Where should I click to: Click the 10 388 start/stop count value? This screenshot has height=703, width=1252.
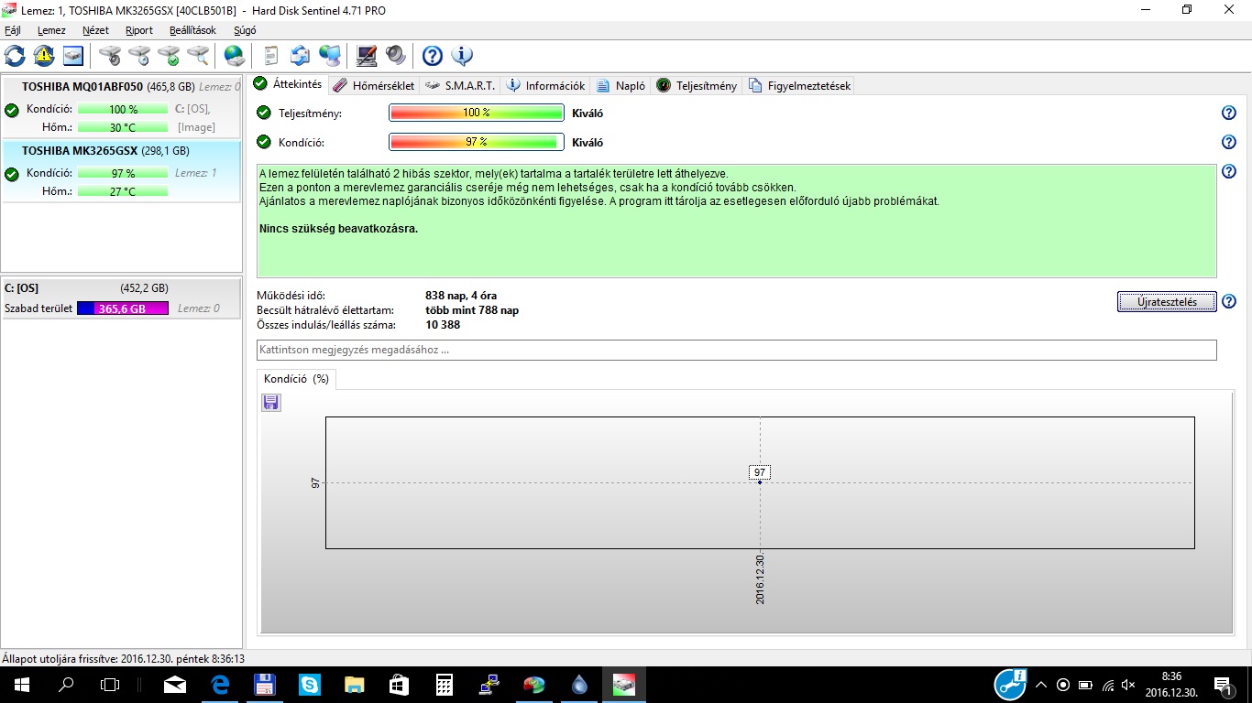coord(443,325)
